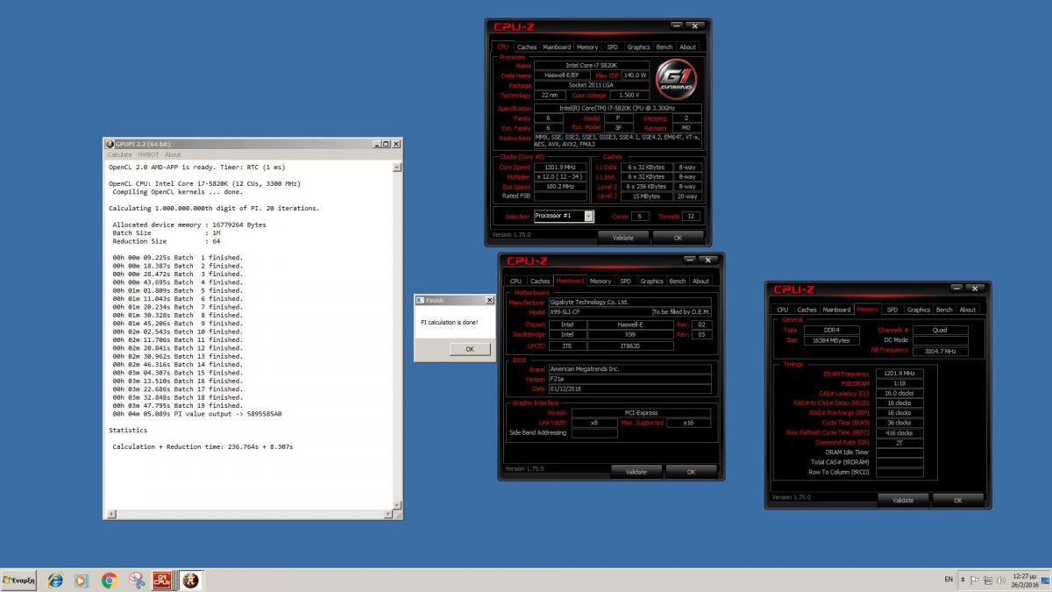
Task: Click the EN language indicator
Action: click(948, 580)
